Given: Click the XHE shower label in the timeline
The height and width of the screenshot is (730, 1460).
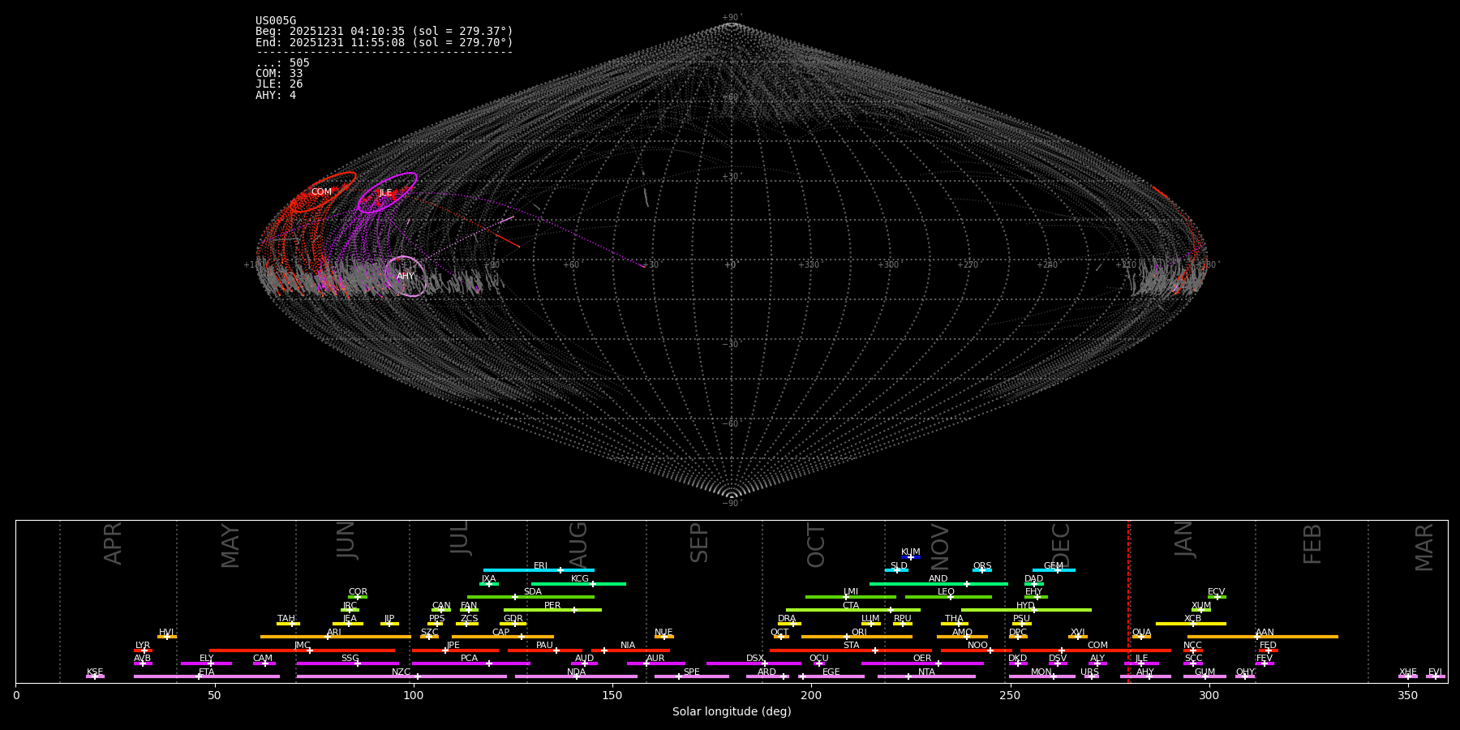Looking at the screenshot, I should (1407, 672).
